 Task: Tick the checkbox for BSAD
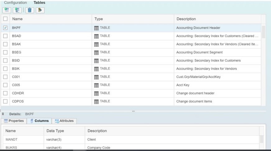pyautogui.click(x=5, y=36)
